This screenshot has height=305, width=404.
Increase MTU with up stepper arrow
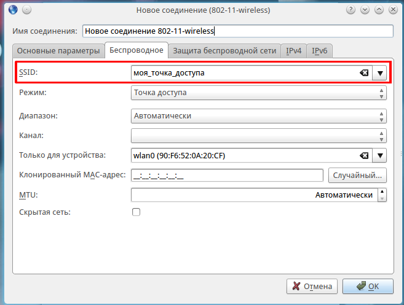tap(382, 191)
